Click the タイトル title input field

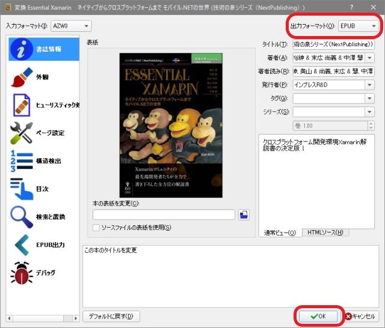tap(333, 44)
